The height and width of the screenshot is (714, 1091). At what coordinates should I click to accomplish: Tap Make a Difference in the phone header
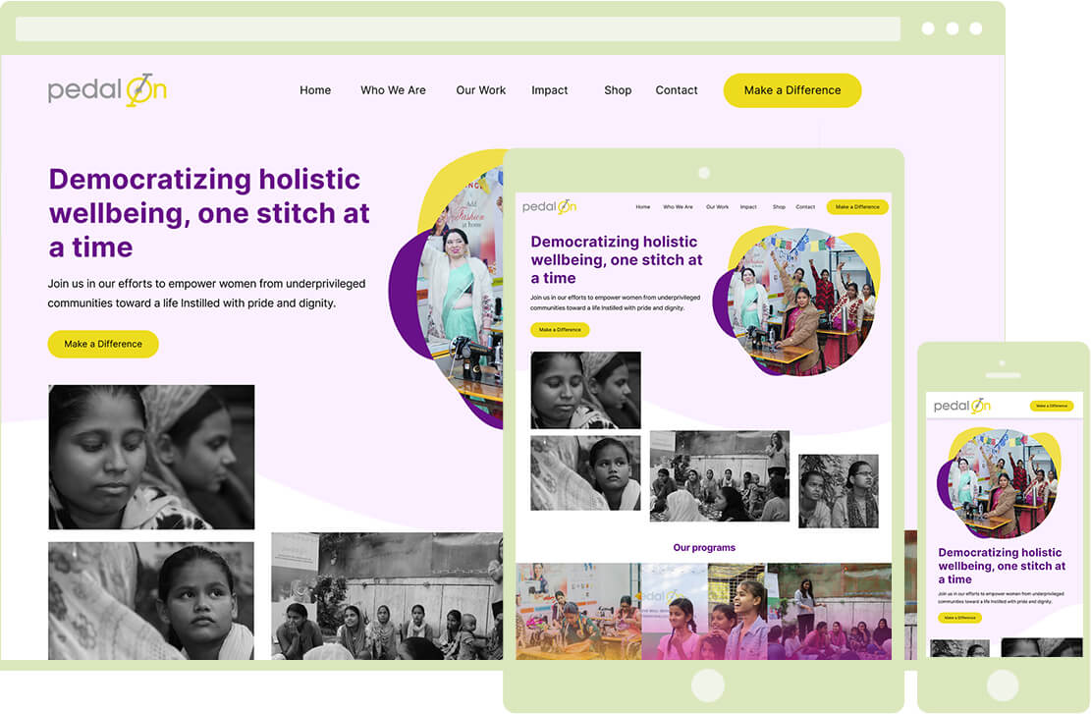[x=1051, y=406]
